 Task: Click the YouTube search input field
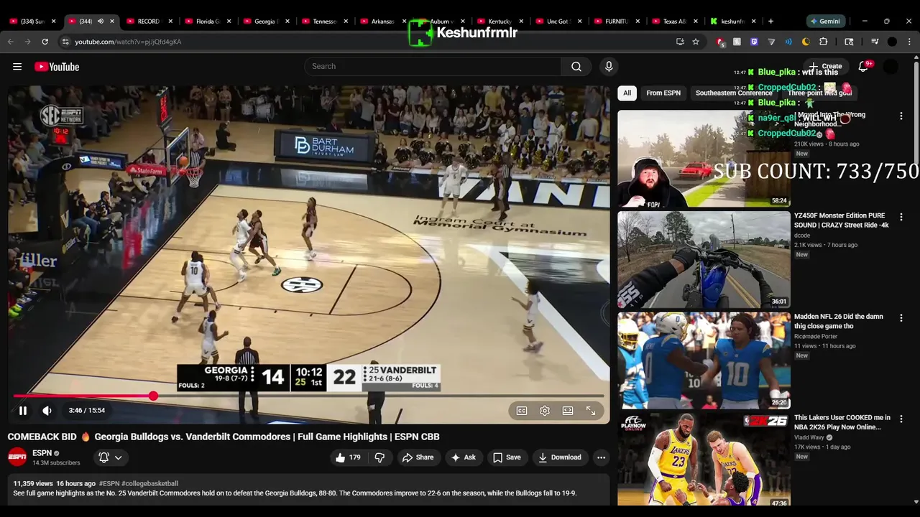[x=433, y=67]
